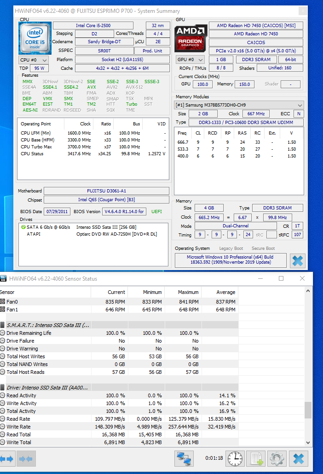Click the DDR3-1333 / PC3-10600 type field

246,123
